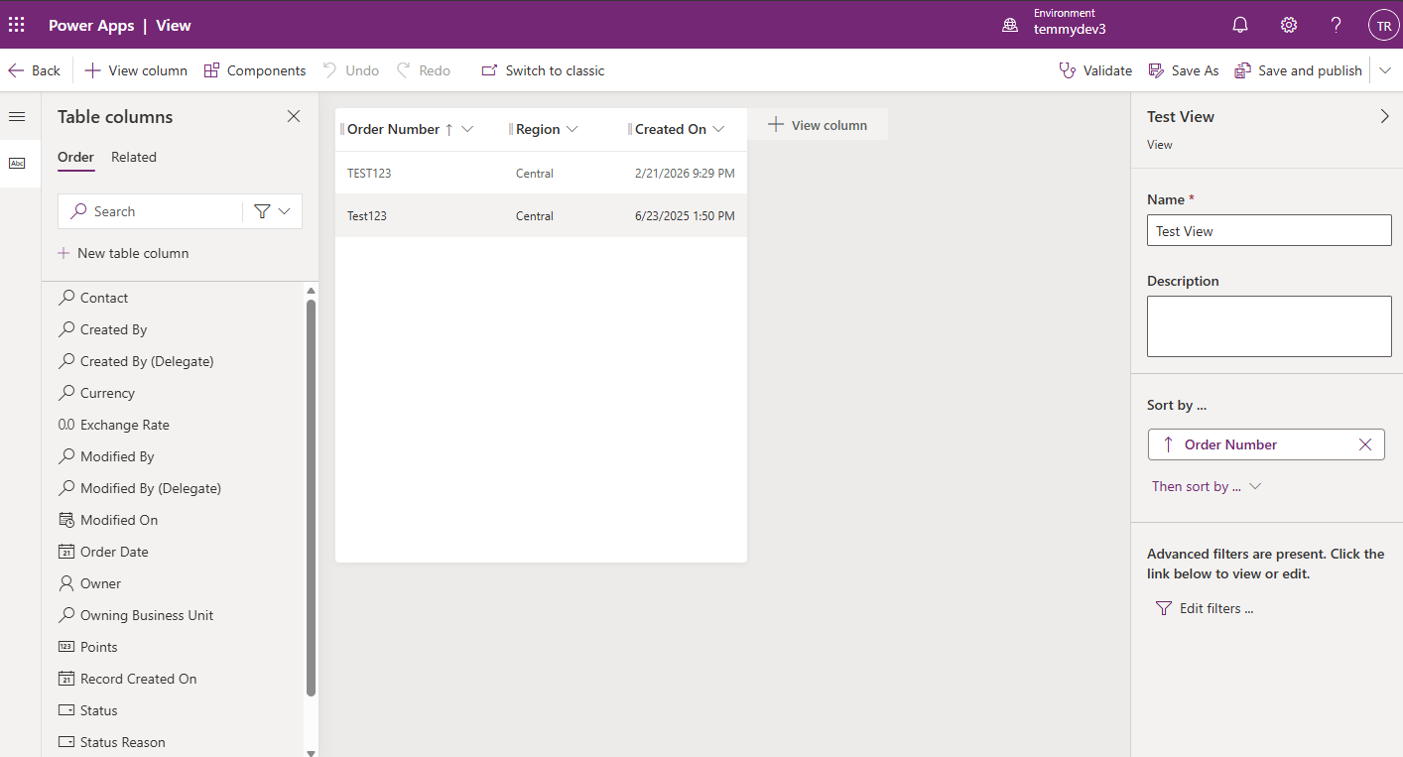Click Save As
1403x757 pixels.
(x=1184, y=70)
